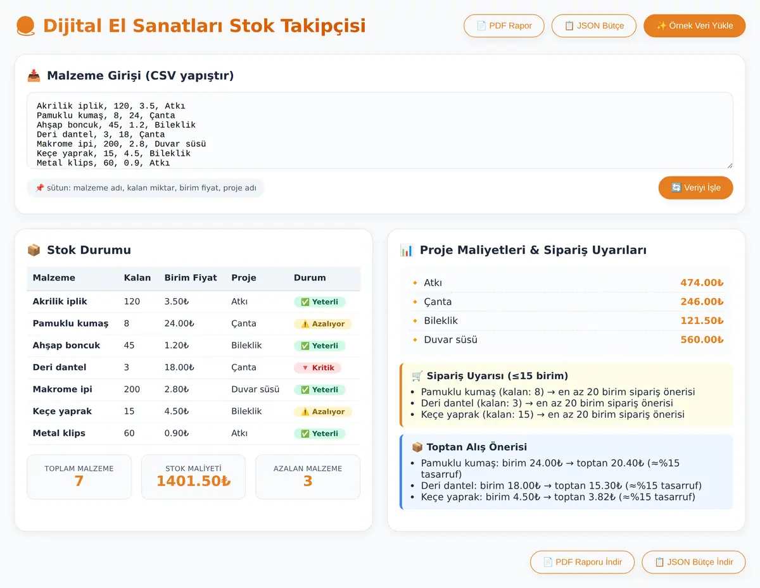
Task: Click the Çanta cost value 246.00₺
Action: pyautogui.click(x=702, y=302)
